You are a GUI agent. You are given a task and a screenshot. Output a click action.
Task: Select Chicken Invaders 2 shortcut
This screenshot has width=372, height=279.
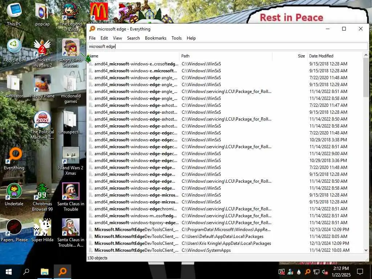[x=42, y=53]
